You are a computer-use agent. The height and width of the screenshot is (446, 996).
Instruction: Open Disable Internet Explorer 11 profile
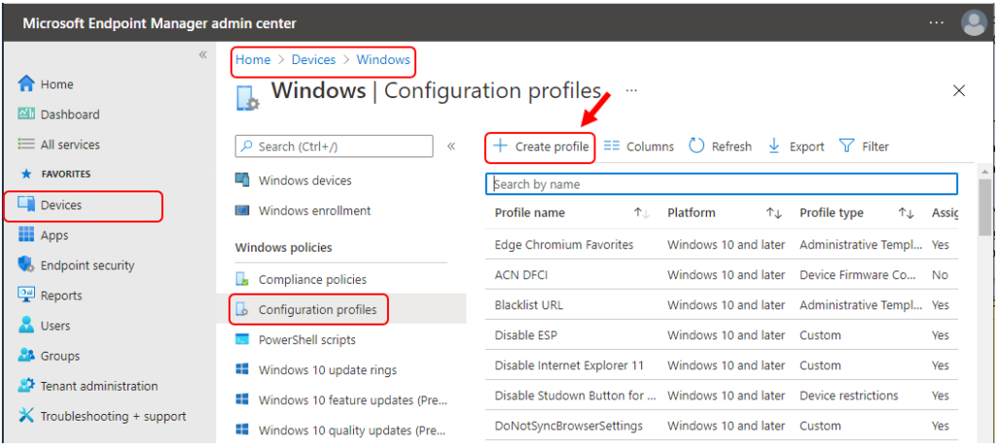click(569, 365)
